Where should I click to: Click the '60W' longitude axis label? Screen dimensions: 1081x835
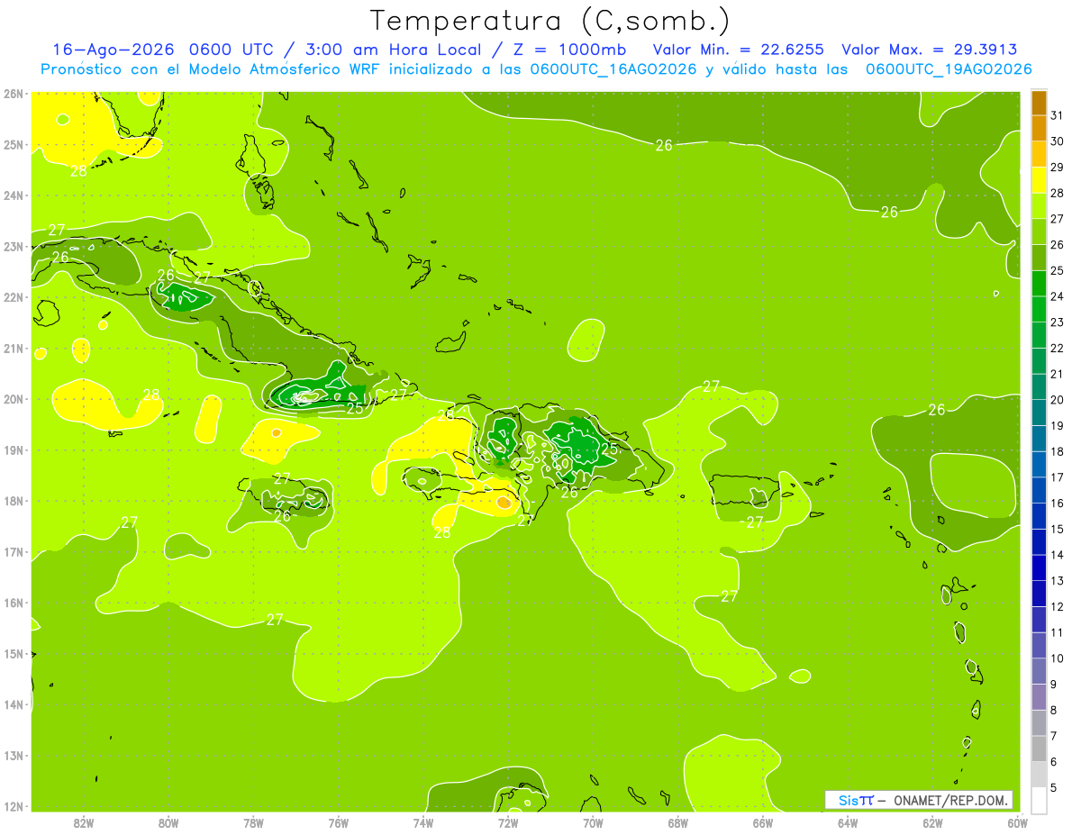(x=1018, y=822)
